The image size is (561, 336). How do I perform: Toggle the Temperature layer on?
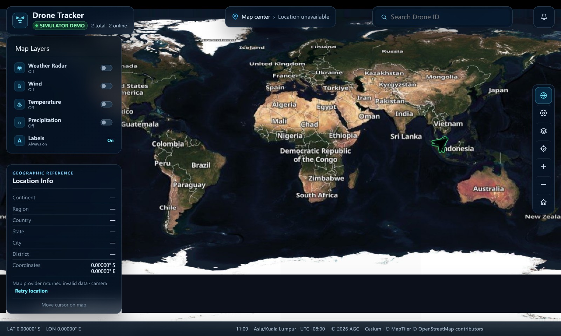(106, 104)
